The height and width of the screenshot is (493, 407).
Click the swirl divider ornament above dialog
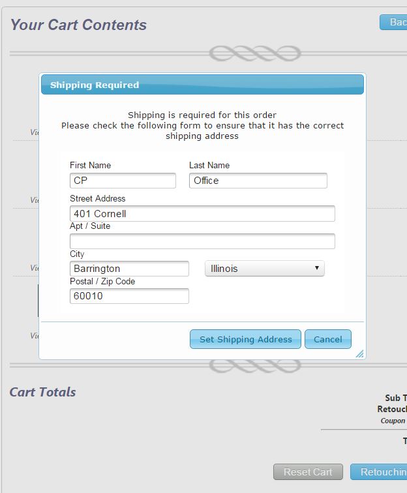(x=254, y=53)
